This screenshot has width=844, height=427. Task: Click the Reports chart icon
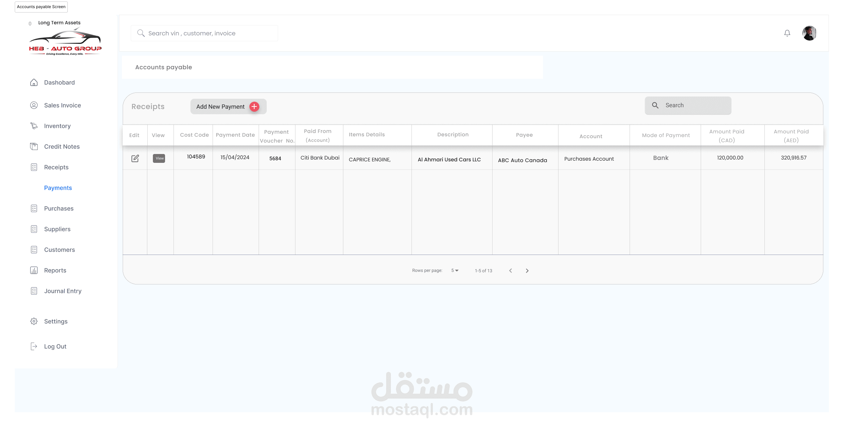click(34, 270)
